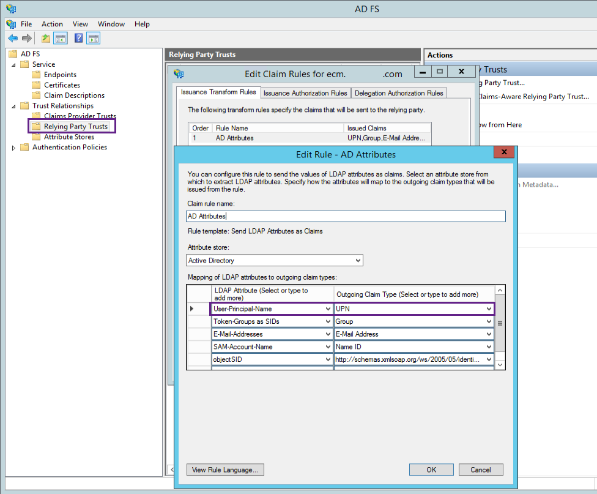Image resolution: width=597 pixels, height=494 pixels.
Task: Expand the Authentication Policies node
Action: (13, 148)
